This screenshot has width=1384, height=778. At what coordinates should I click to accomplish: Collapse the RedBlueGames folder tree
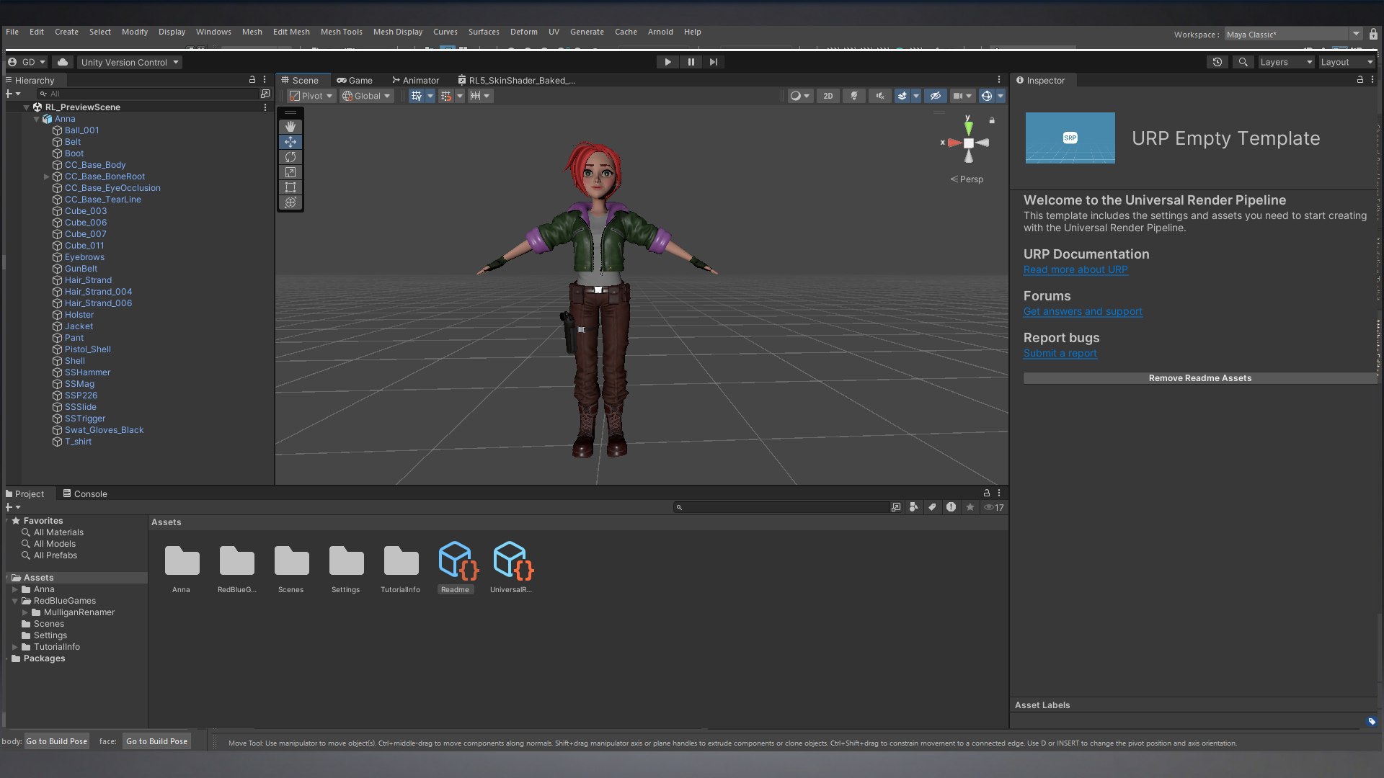(x=14, y=601)
